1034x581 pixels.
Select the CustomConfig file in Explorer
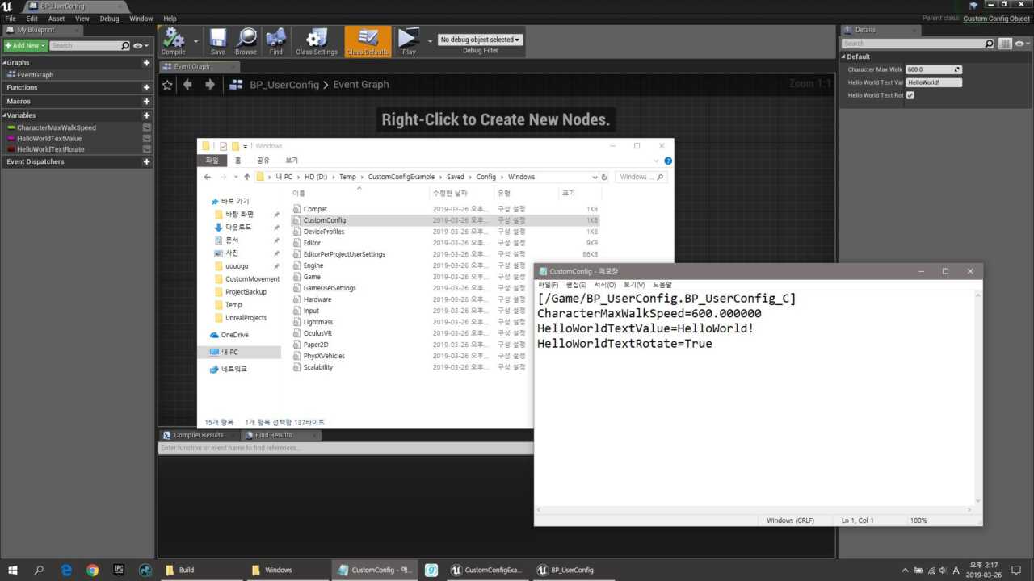point(324,220)
